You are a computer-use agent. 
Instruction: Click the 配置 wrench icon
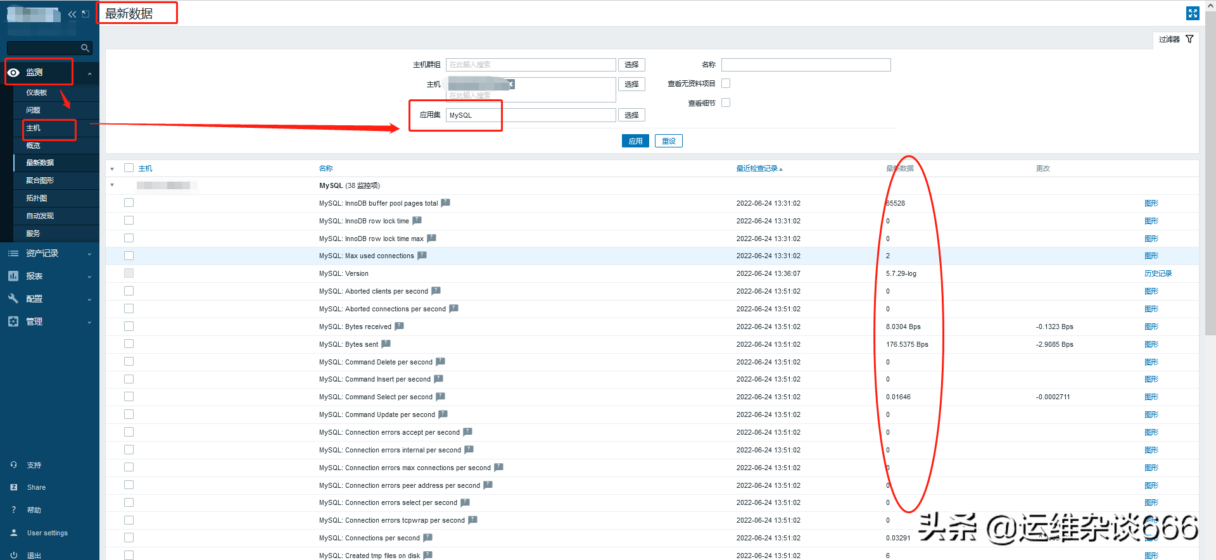click(13, 299)
